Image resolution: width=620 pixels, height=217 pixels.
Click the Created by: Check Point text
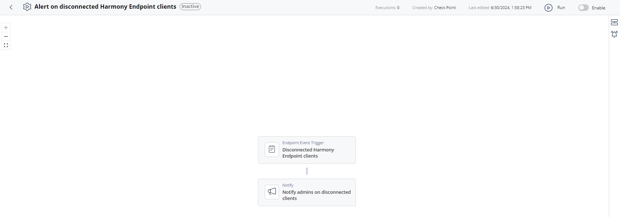434,8
